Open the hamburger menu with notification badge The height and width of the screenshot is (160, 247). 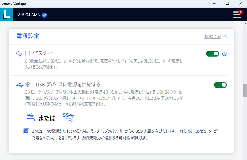tap(237, 15)
